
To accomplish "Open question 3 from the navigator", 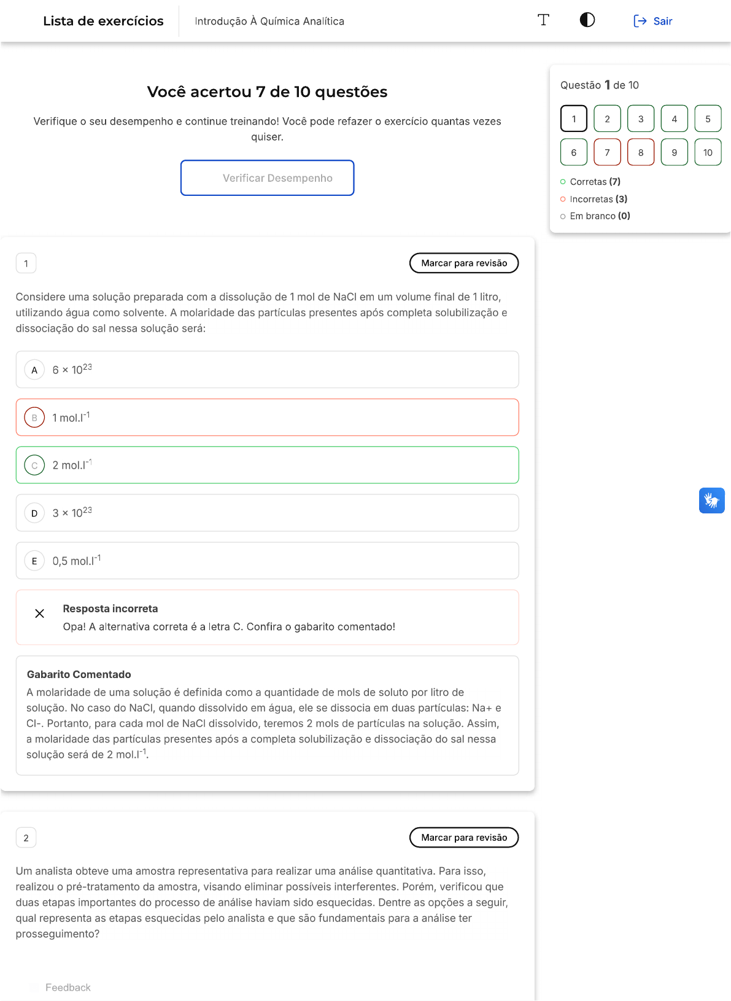I will 641,119.
